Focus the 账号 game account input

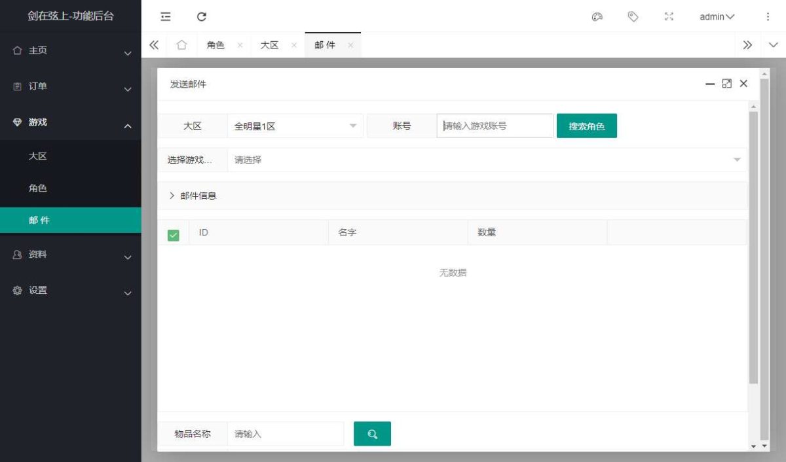[495, 126]
